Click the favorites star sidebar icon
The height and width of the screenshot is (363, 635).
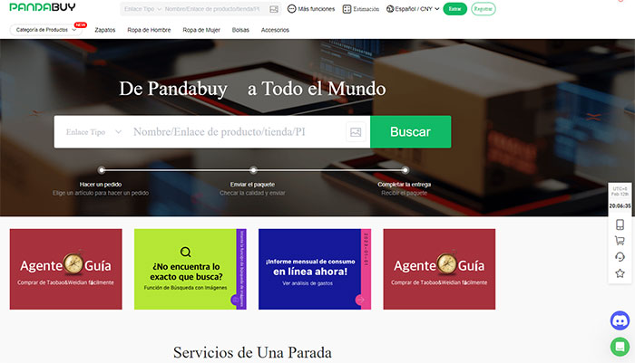(620, 273)
